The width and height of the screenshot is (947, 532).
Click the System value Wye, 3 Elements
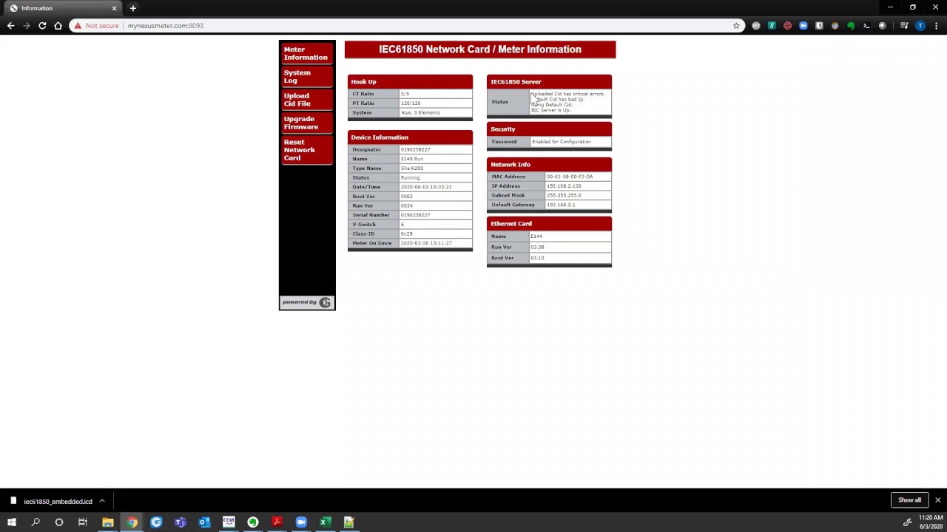(x=420, y=113)
